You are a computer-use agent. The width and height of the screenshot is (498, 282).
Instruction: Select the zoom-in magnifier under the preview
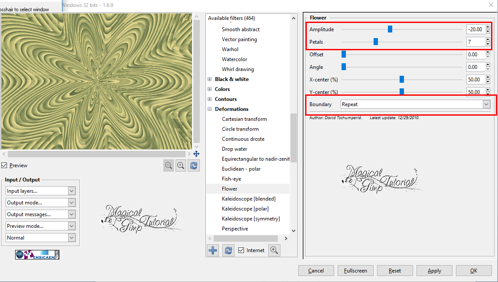pyautogui.click(x=181, y=165)
